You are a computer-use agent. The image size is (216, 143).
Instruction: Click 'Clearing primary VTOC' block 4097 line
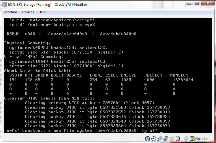point(90,103)
